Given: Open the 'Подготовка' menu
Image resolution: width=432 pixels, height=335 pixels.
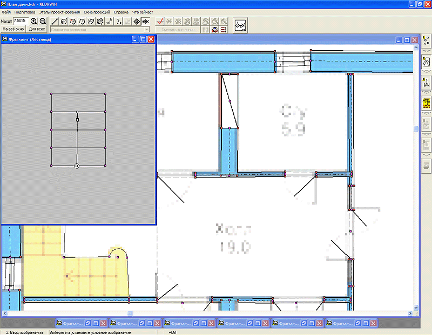Looking at the screenshot, I should [25, 12].
